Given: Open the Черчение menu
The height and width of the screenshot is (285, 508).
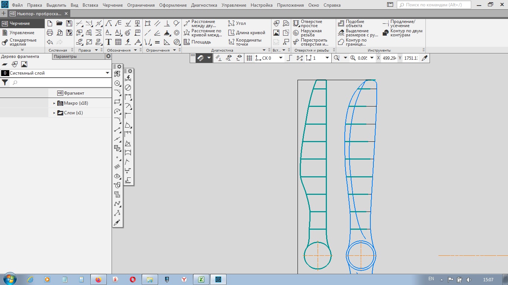Looking at the screenshot, I should coord(113,5).
